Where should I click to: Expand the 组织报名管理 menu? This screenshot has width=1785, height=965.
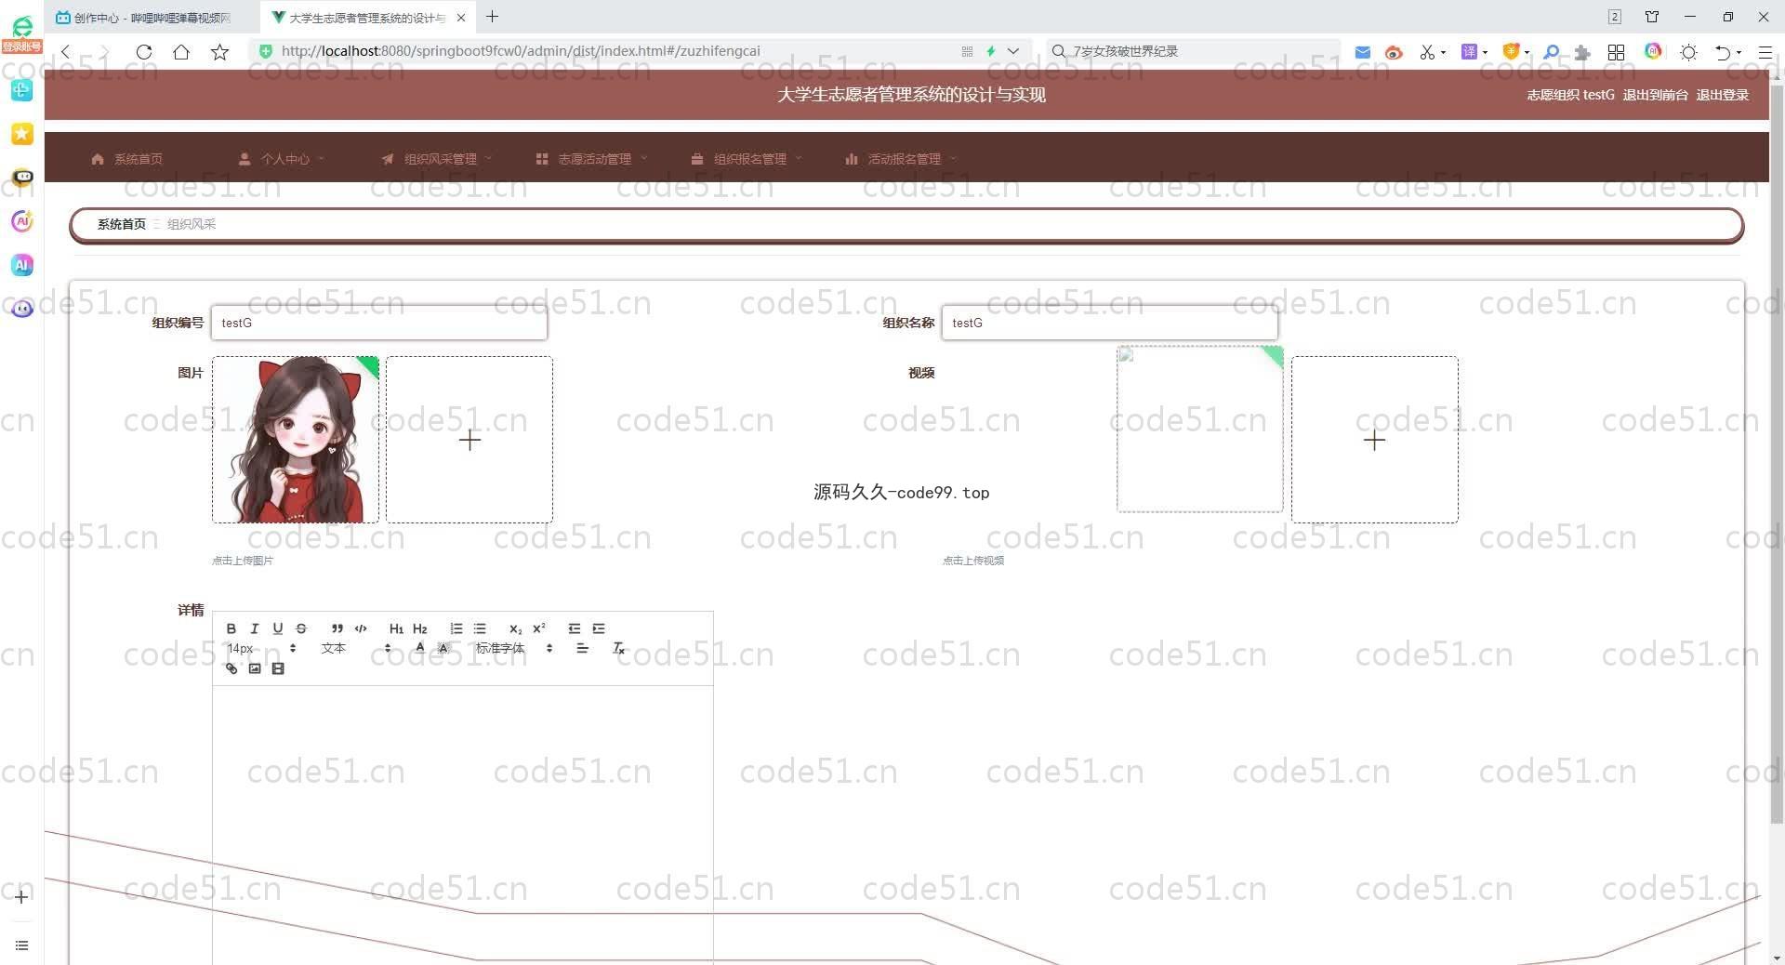(x=747, y=159)
